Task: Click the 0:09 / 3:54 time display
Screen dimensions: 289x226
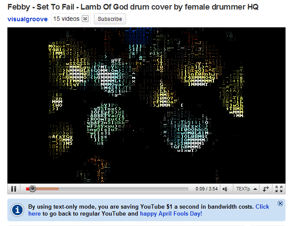Action: point(206,189)
